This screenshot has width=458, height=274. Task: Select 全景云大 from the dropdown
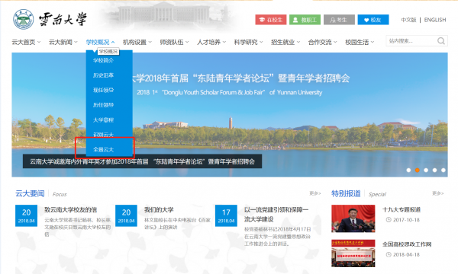[x=103, y=149]
